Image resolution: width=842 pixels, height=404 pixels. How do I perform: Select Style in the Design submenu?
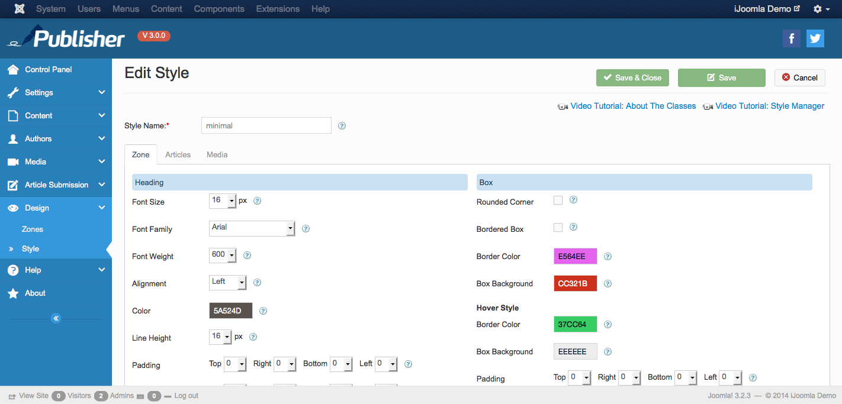(x=30, y=248)
